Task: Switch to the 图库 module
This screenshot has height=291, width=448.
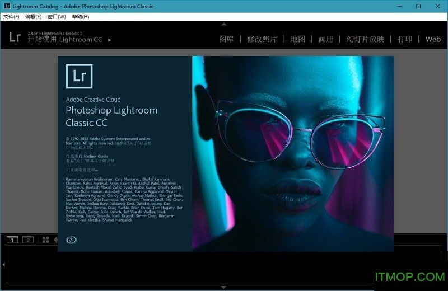Action: click(226, 39)
